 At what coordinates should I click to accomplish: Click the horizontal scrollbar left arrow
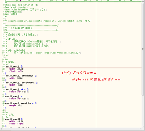point(1,129)
